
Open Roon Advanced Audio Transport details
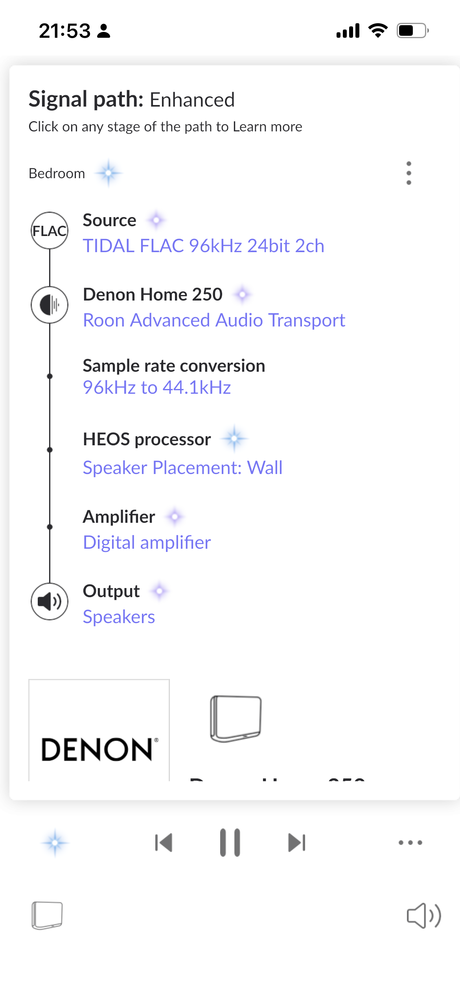214,320
